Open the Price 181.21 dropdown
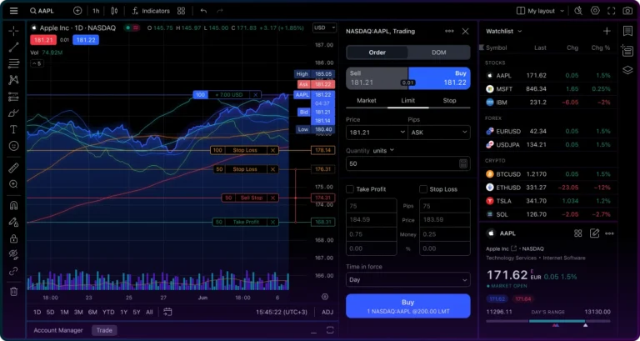The height and width of the screenshot is (341, 640). (x=377, y=133)
